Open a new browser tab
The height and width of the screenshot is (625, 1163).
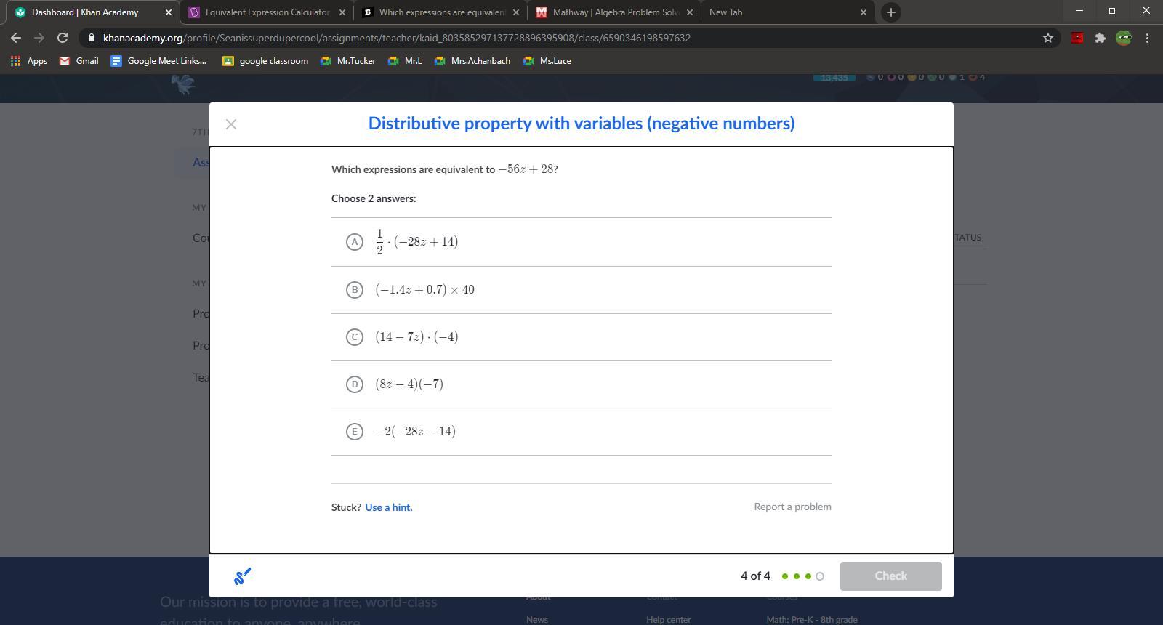890,12
